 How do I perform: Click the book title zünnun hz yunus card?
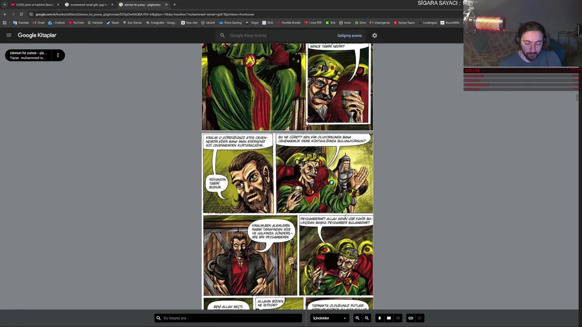tap(28, 55)
